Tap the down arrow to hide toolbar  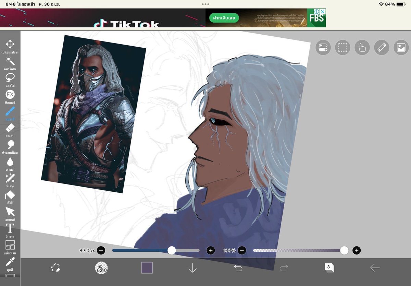[192, 268]
